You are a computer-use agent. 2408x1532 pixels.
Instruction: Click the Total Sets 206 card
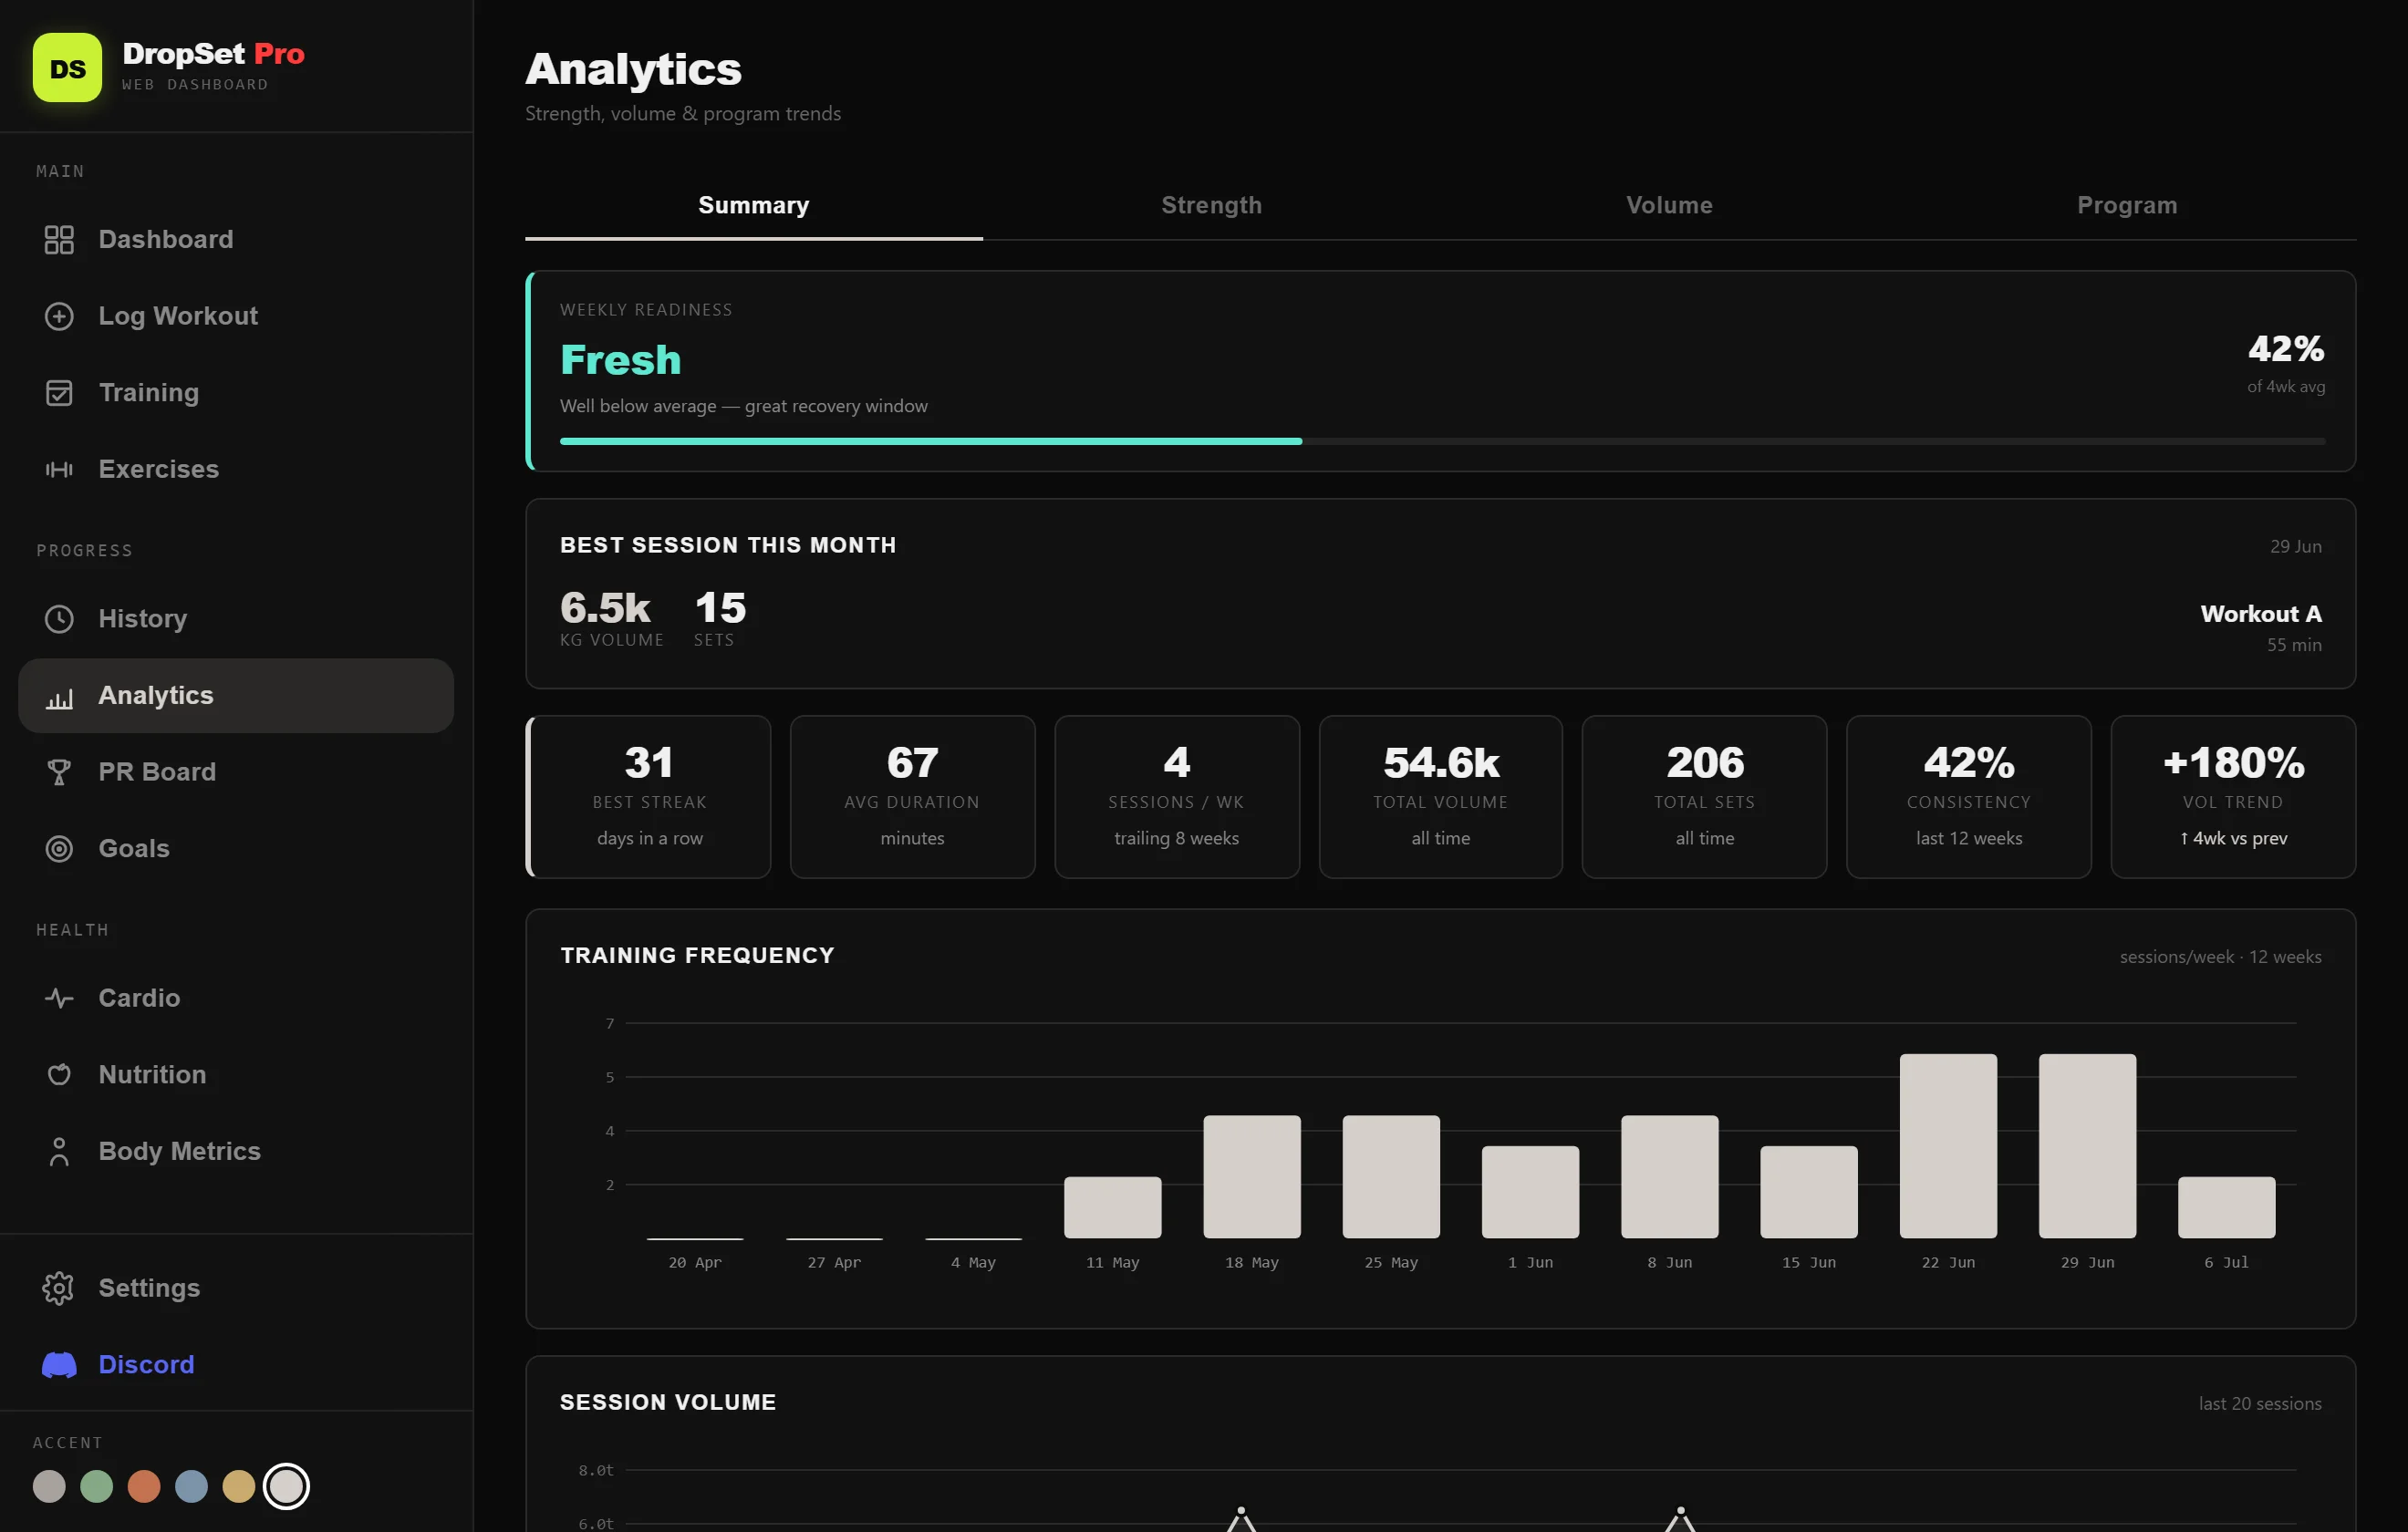(1705, 797)
